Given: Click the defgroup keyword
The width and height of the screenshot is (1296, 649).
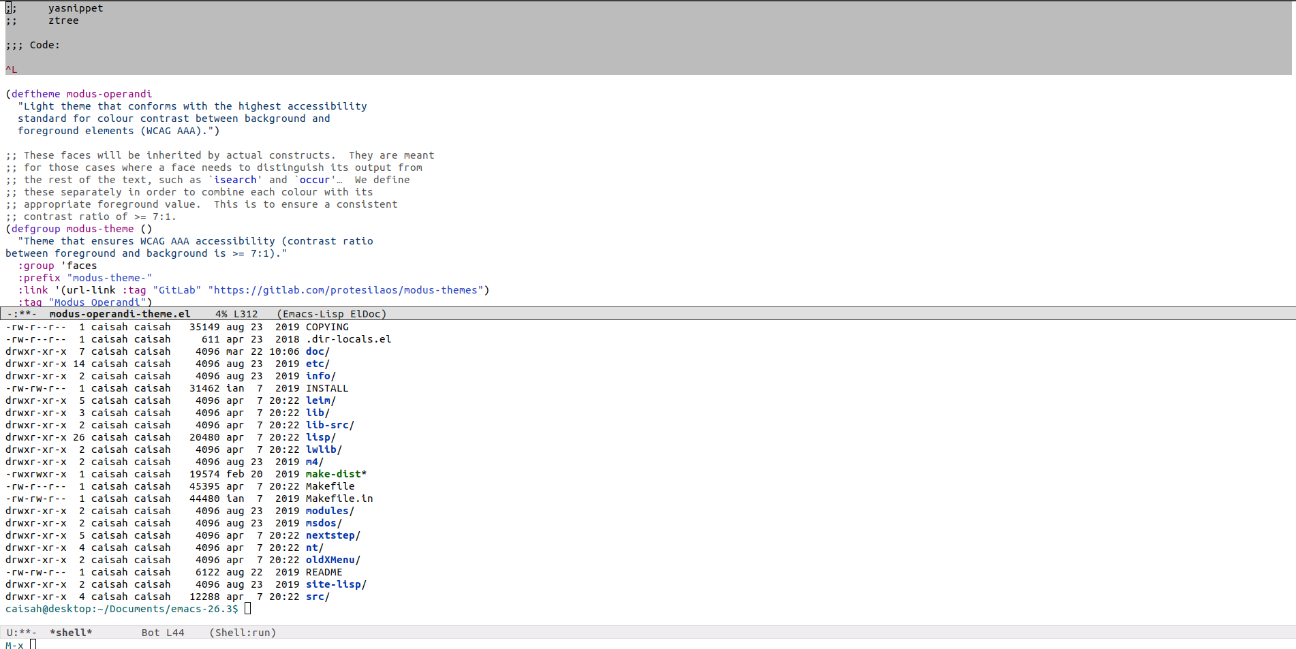Looking at the screenshot, I should (35, 229).
